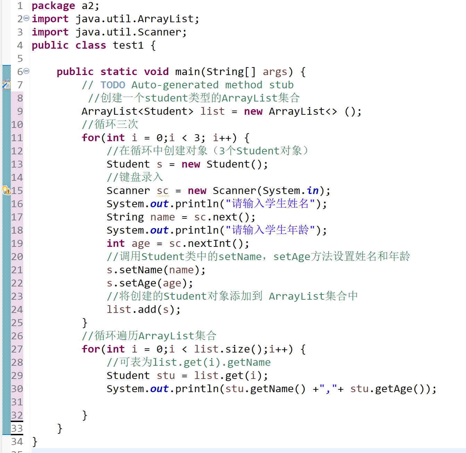Click 'list.get(i);' on line 29
Image resolution: width=466 pixels, height=453 pixels.
pos(231,375)
